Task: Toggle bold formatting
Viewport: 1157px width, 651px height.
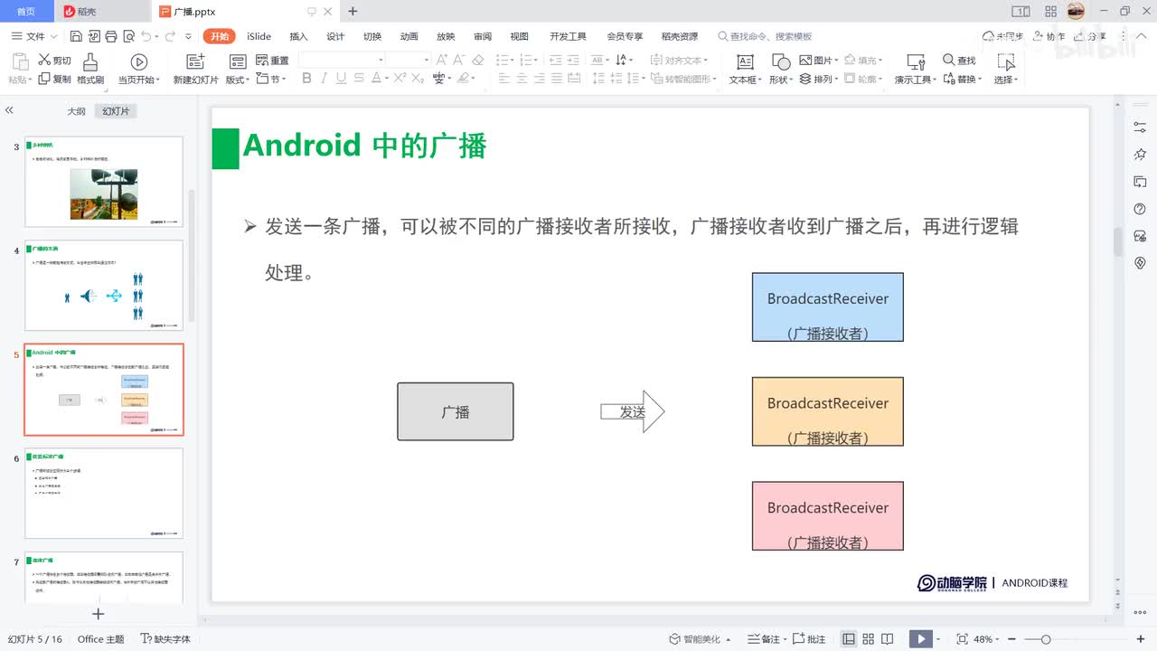Action: pos(306,79)
